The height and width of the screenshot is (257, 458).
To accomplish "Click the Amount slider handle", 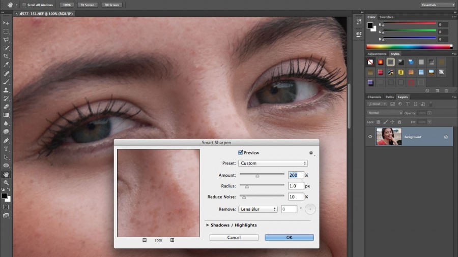I will pyautogui.click(x=257, y=175).
